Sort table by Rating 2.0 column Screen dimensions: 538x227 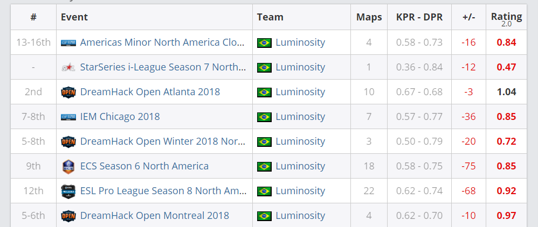click(x=506, y=18)
